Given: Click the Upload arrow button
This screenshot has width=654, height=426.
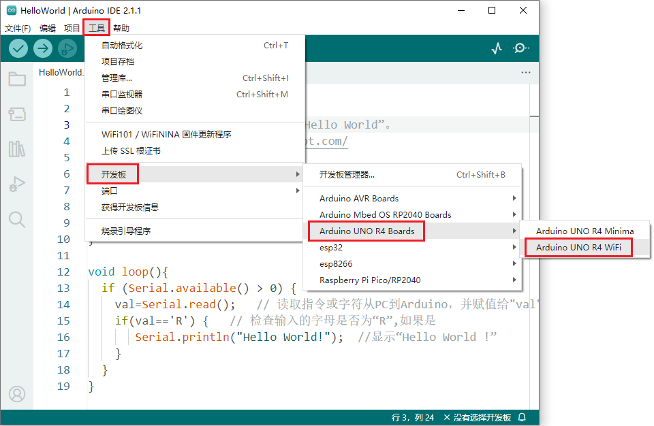Looking at the screenshot, I should click(x=43, y=48).
